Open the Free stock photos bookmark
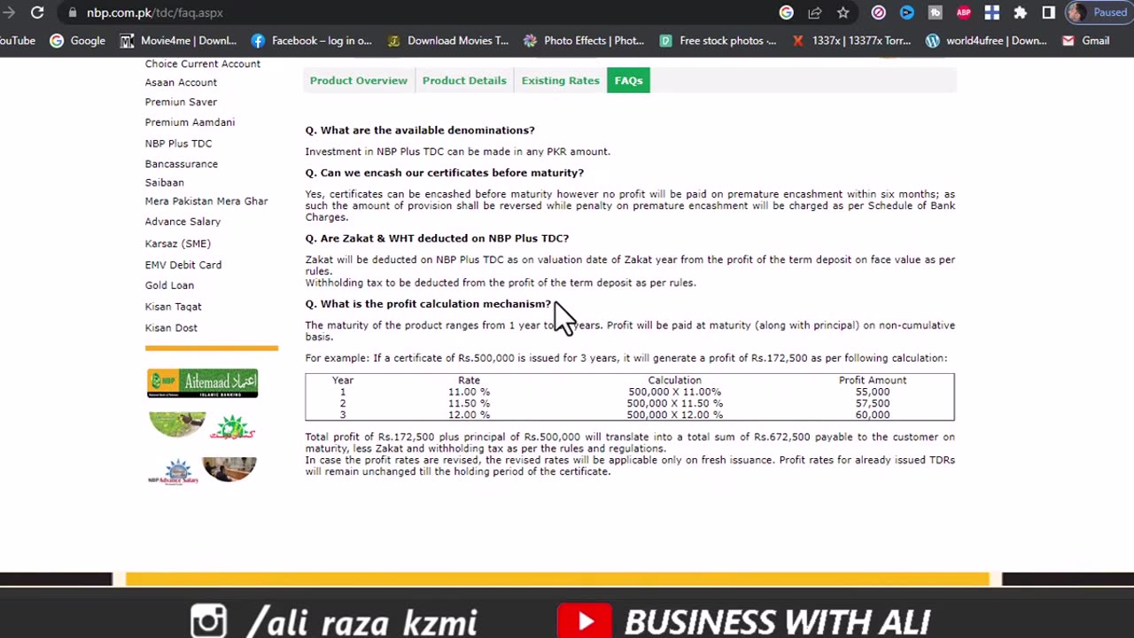Viewport: 1134px width, 638px height. (718, 41)
